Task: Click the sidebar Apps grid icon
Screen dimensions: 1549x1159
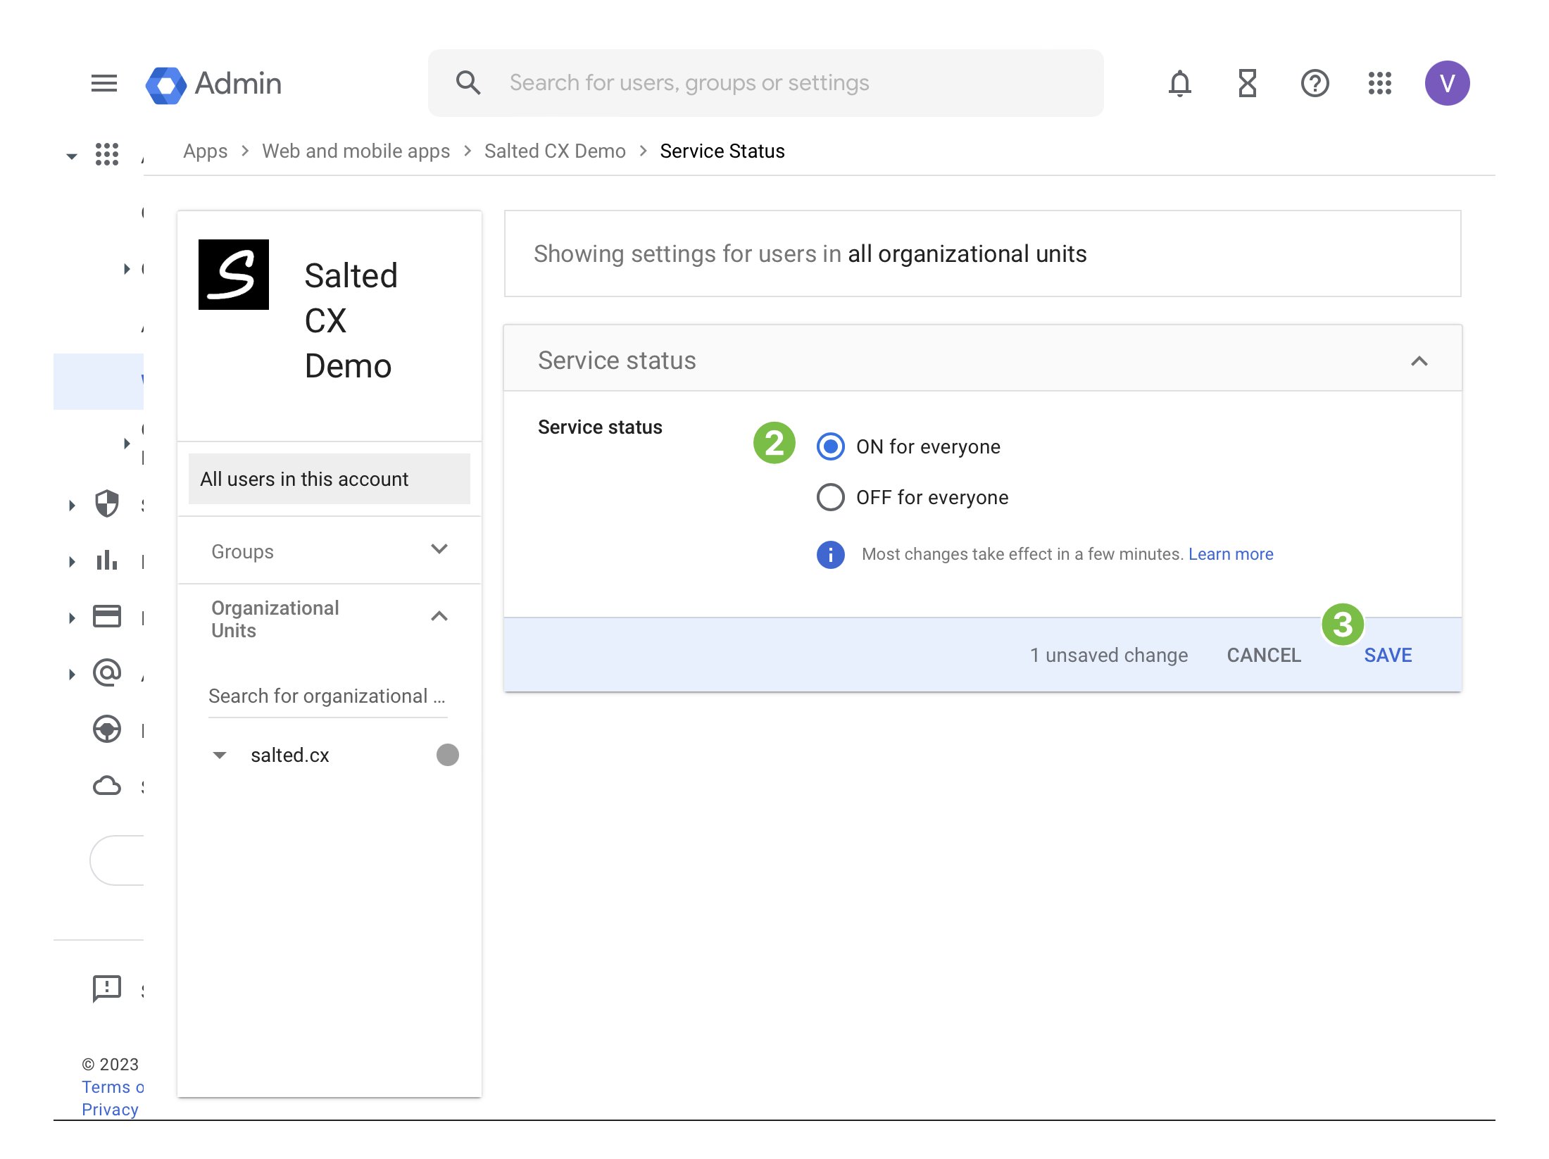Action: [107, 154]
